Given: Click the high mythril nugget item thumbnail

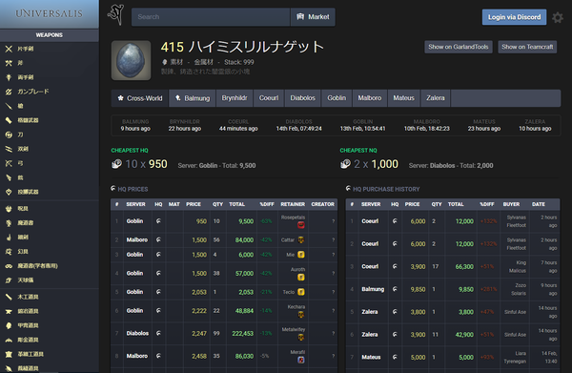Looking at the screenshot, I should coord(131,60).
